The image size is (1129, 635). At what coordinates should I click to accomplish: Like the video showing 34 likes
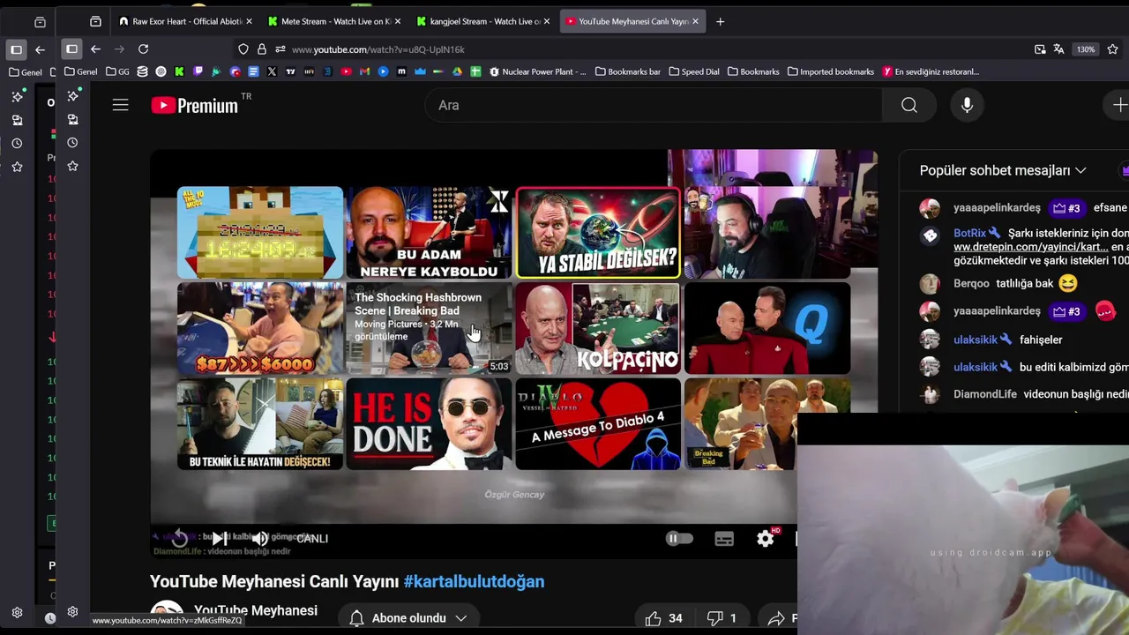(664, 618)
